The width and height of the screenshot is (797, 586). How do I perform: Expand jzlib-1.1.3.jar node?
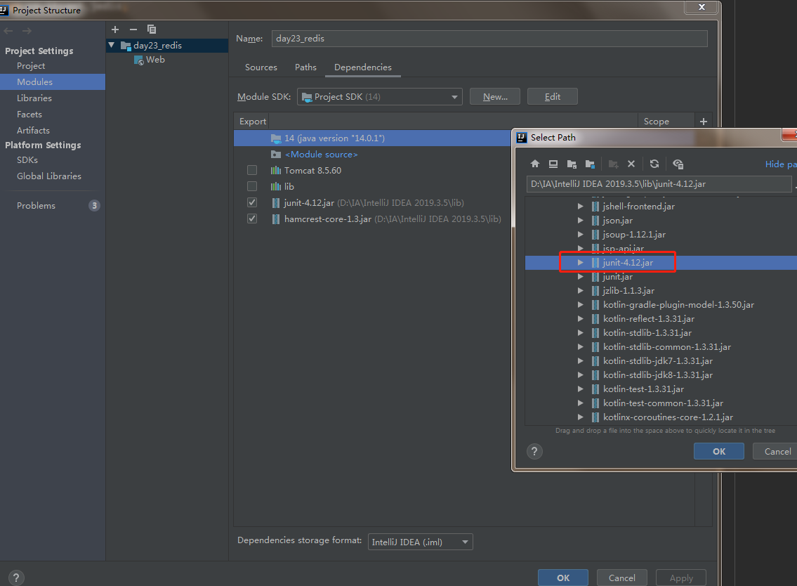[x=581, y=290]
